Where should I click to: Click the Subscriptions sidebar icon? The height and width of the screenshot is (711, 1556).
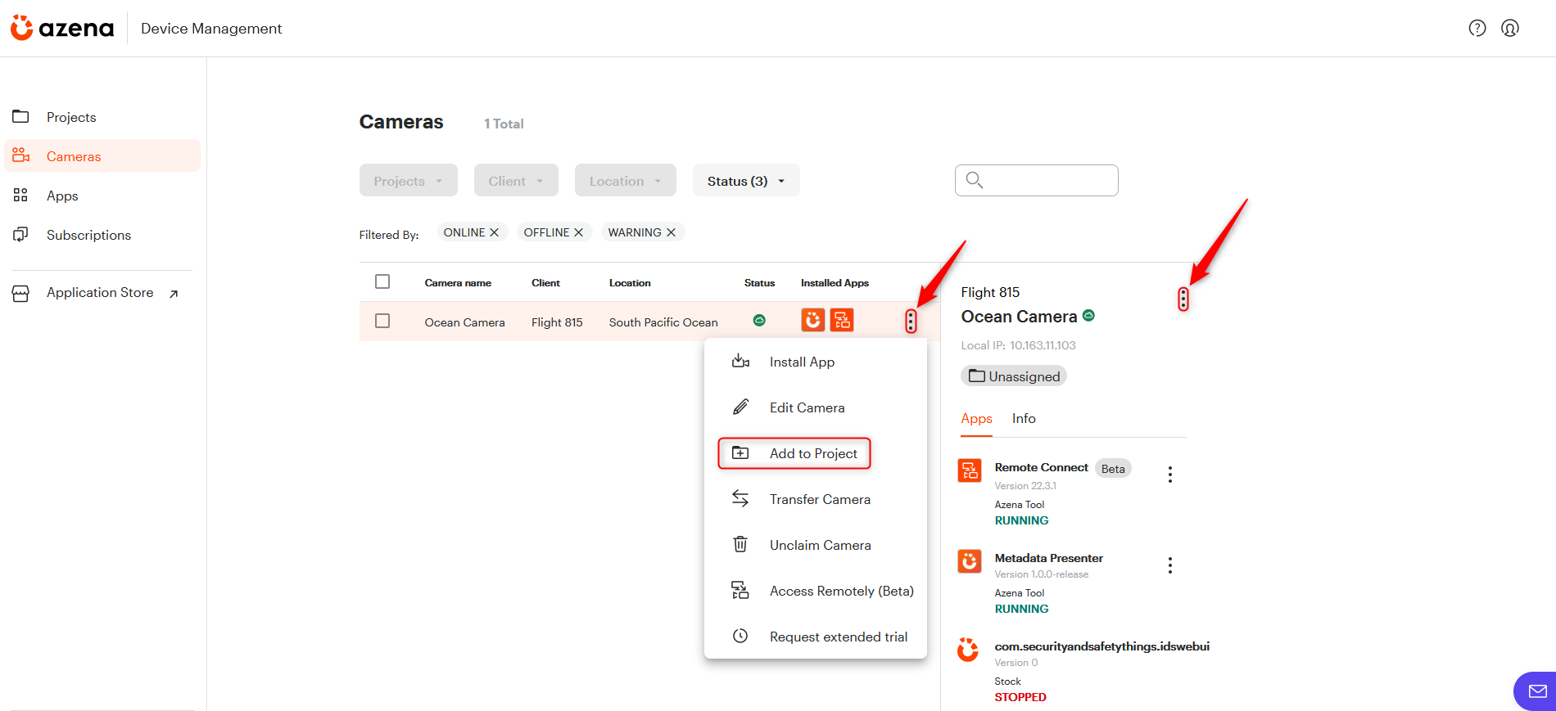tap(20, 235)
